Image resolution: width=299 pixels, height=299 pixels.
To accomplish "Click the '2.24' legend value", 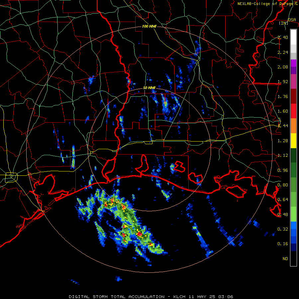I will tap(283, 52).
